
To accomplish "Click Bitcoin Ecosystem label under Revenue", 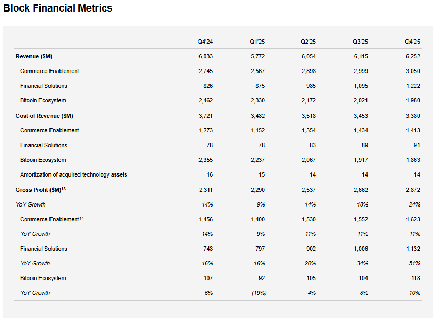I will (43, 101).
